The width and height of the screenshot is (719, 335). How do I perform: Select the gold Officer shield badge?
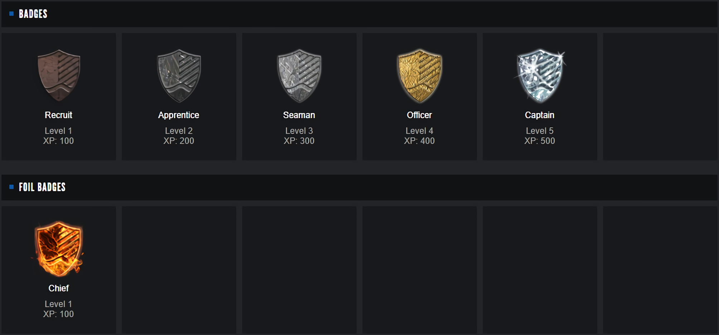[420, 76]
